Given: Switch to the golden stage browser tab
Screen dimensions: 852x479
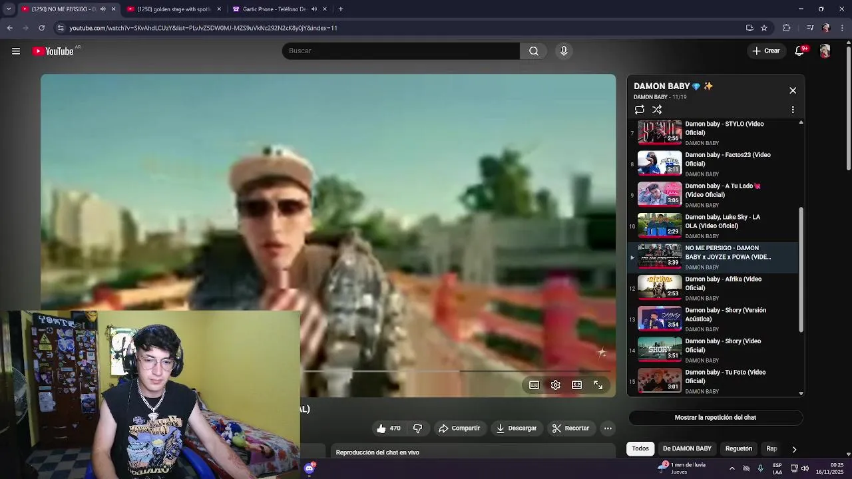Looking at the screenshot, I should point(173,9).
